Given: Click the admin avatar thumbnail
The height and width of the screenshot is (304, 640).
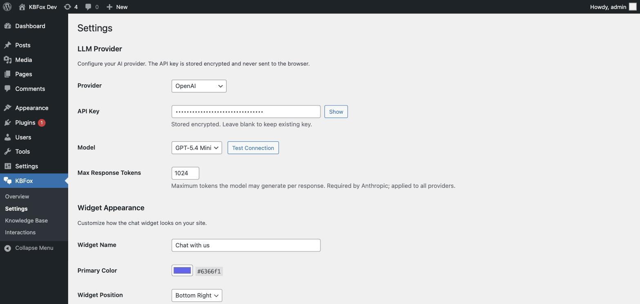Looking at the screenshot, I should click(x=633, y=7).
